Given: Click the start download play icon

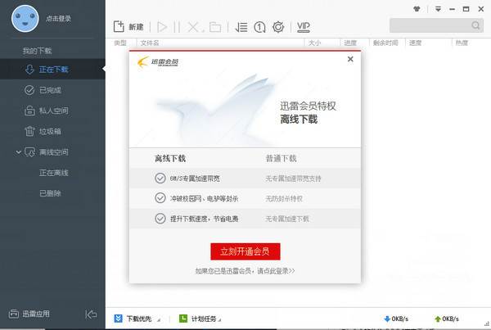Looking at the screenshot, I should [x=161, y=27].
